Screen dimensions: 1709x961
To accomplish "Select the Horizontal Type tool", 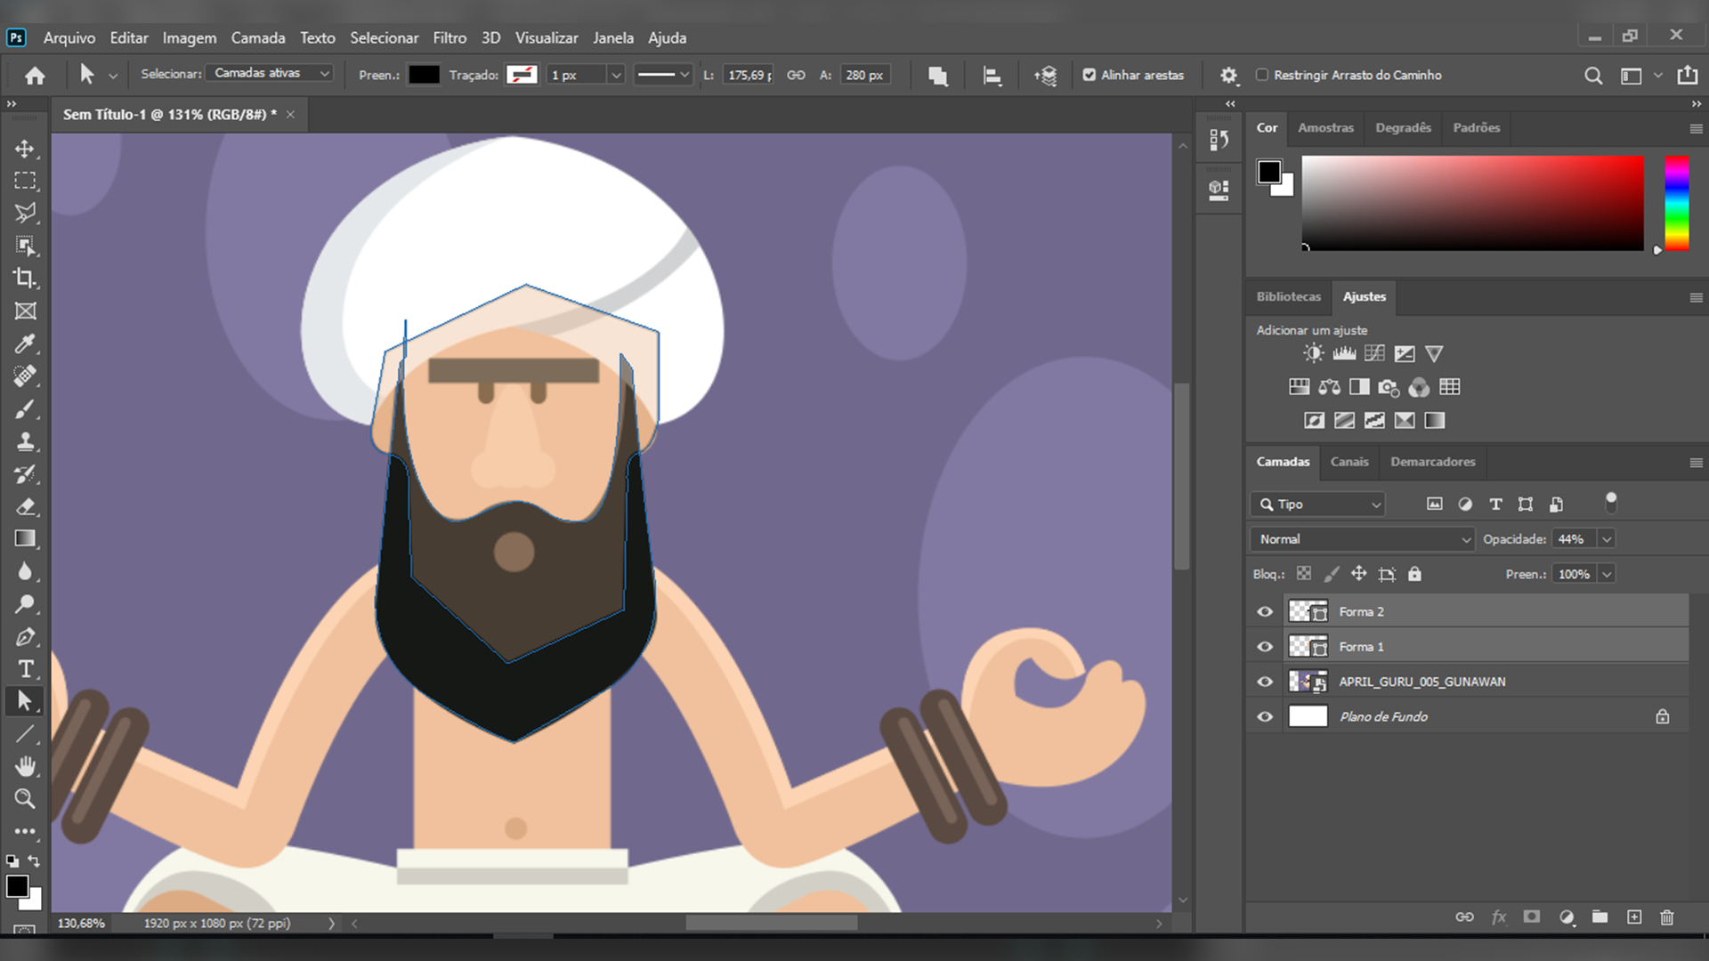I will pyautogui.click(x=25, y=669).
